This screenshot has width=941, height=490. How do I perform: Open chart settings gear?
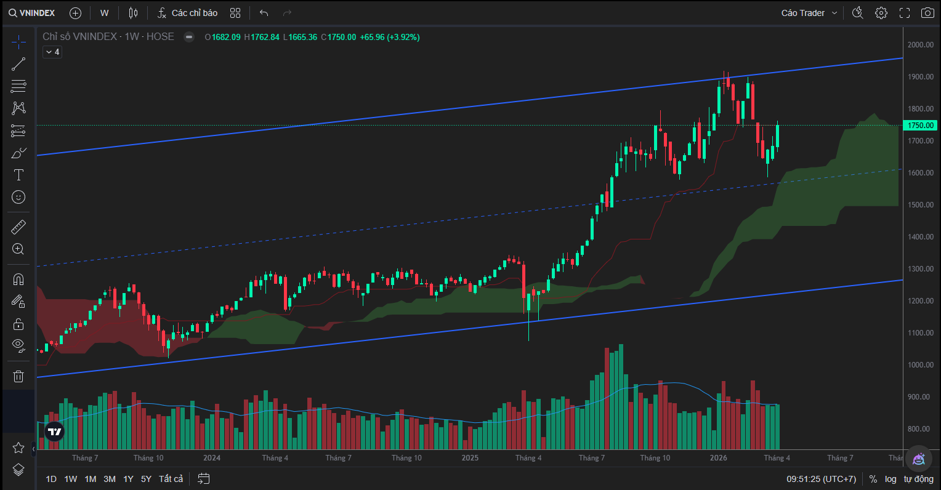(x=881, y=13)
